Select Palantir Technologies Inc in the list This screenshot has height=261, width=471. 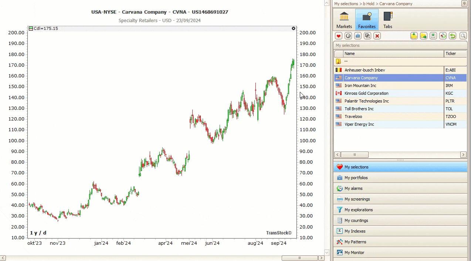[366, 101]
